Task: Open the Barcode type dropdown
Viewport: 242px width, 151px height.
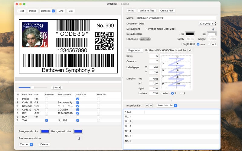Action: pyautogui.click(x=47, y=11)
